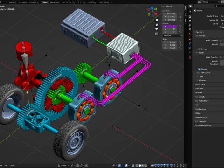This screenshot has width=224, height=168.
Task: Toggle viewport gizmos icon
Action: 119,166
